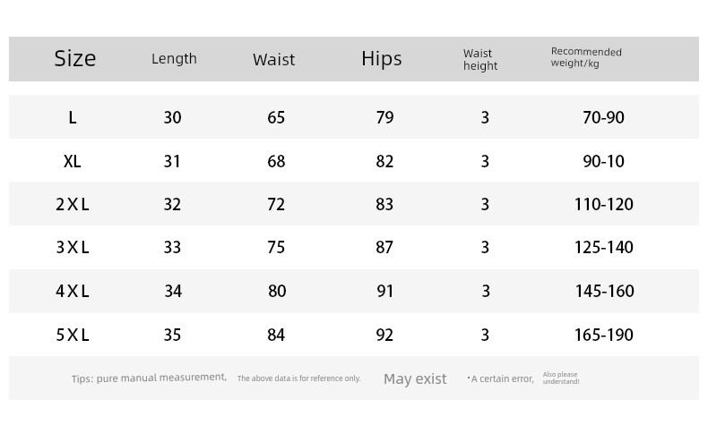Select the 4XL size row label
This screenshot has height=442, width=708.
click(73, 291)
